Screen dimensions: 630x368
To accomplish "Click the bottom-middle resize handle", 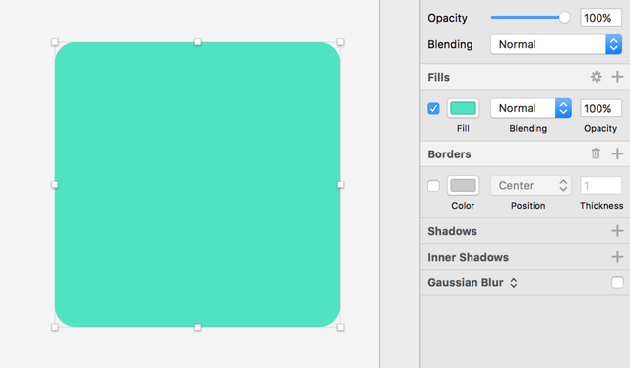I will point(197,327).
